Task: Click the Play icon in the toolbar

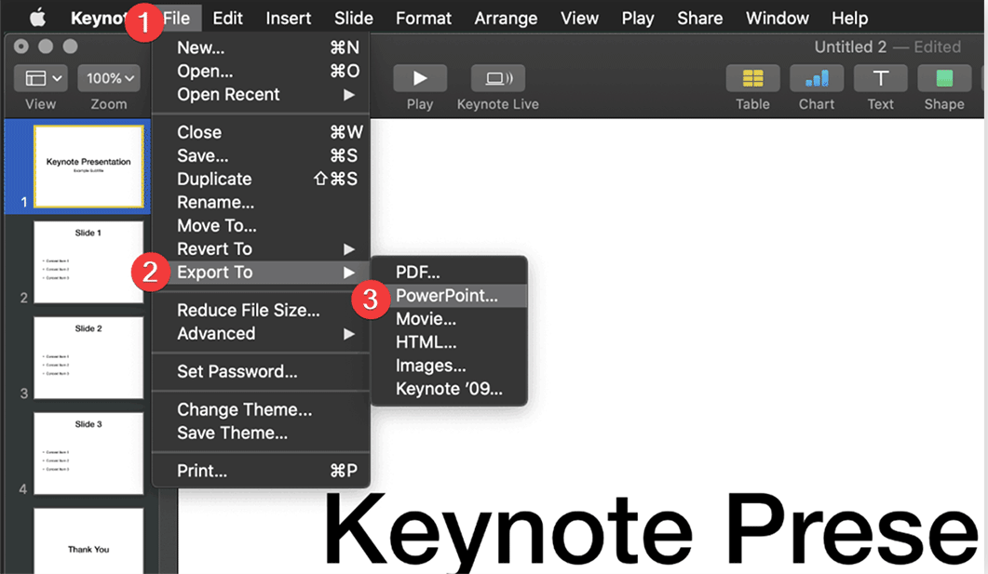Action: coord(419,78)
